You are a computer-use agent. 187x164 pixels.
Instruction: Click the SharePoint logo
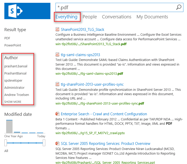[27, 11]
